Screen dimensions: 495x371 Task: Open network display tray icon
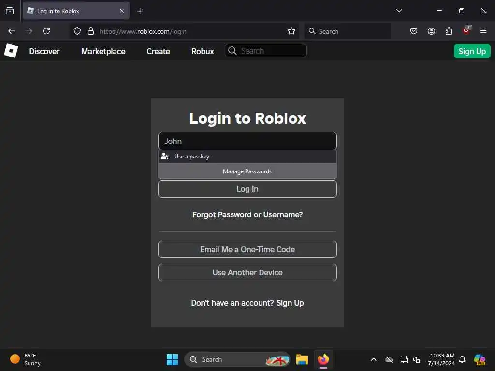click(x=404, y=359)
